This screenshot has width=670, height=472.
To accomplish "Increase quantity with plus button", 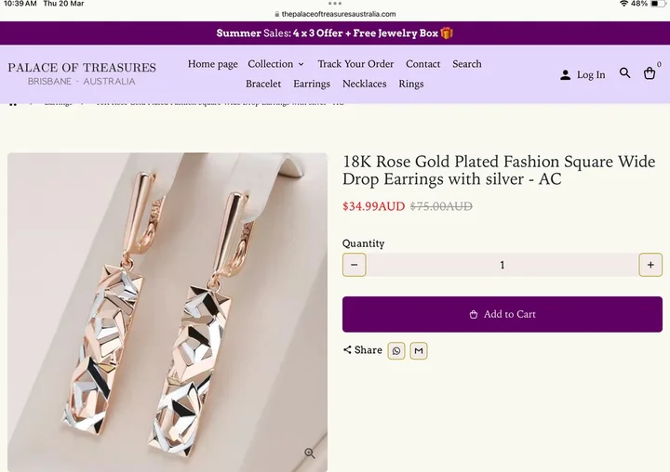I will tap(650, 265).
